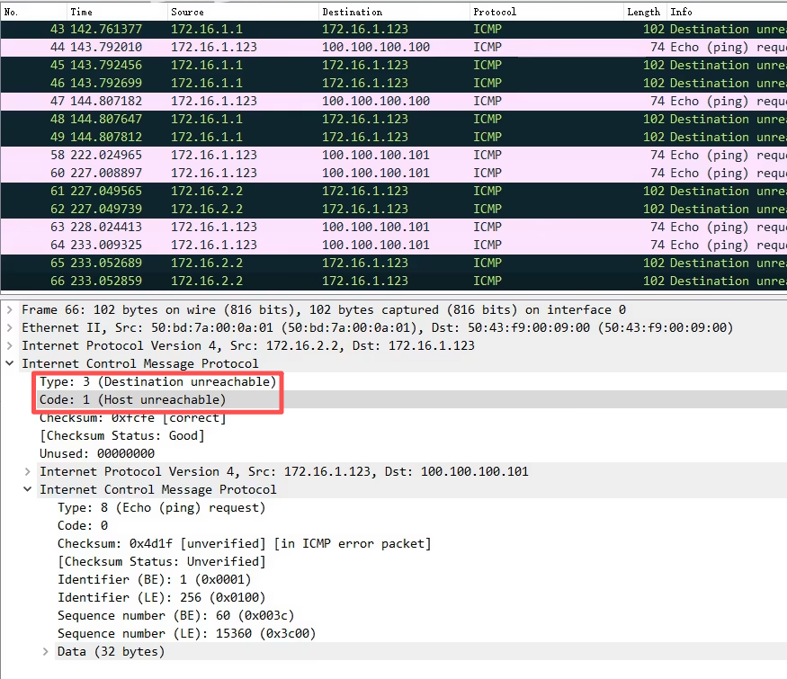Select the Type: 8 (Echo ping request) field
The image size is (787, 679).
tap(161, 507)
